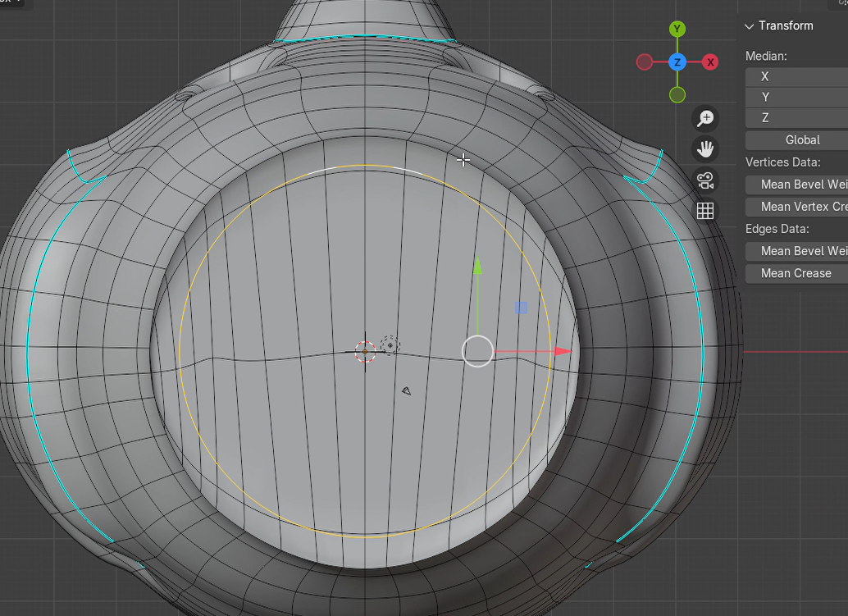Click the Median X value field

coord(796,77)
